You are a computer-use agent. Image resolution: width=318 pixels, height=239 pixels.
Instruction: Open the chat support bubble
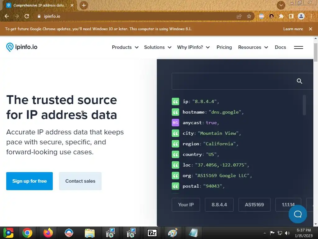[x=298, y=214]
